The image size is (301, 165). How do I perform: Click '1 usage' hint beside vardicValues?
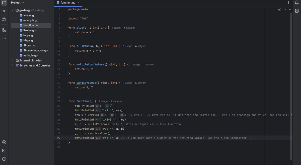127,83
